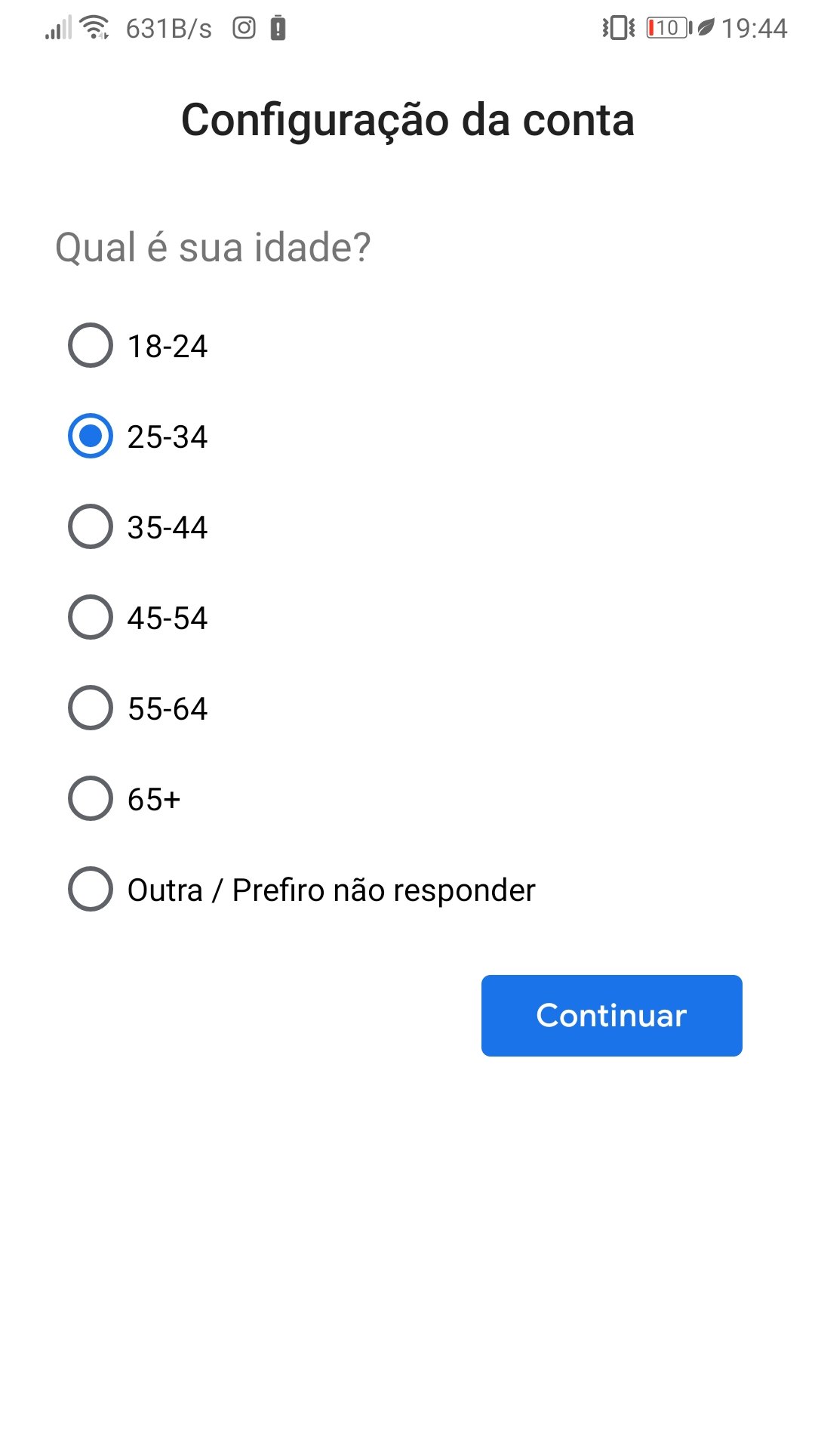
Task: Tap the 631B/s network speed indicator
Action: pyautogui.click(x=168, y=29)
